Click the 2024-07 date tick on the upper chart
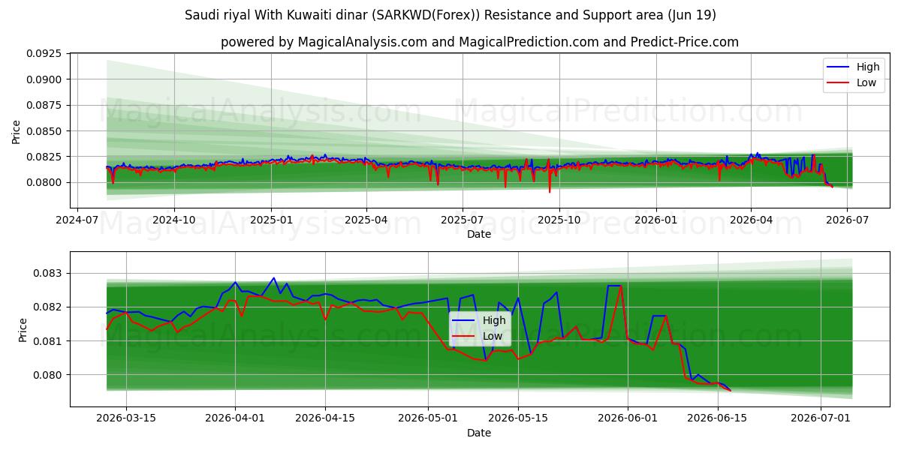Viewport: 901px width, 450px height. point(79,220)
